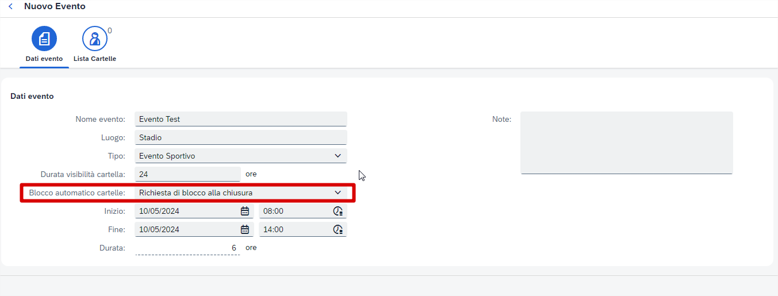Viewport: 778px width, 296px height.
Task: Click the Nome evento field with Evento Test
Action: point(241,119)
